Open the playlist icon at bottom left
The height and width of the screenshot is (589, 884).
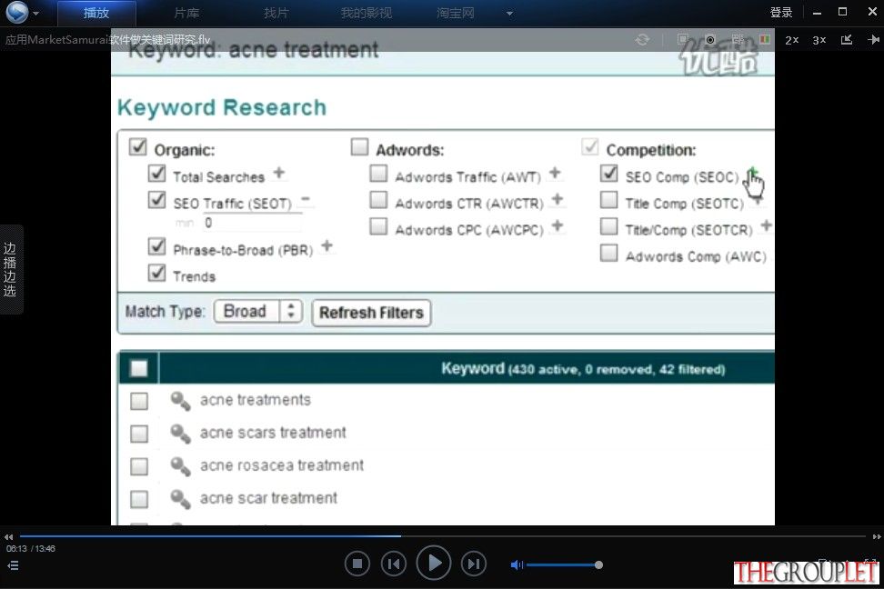[x=13, y=565]
